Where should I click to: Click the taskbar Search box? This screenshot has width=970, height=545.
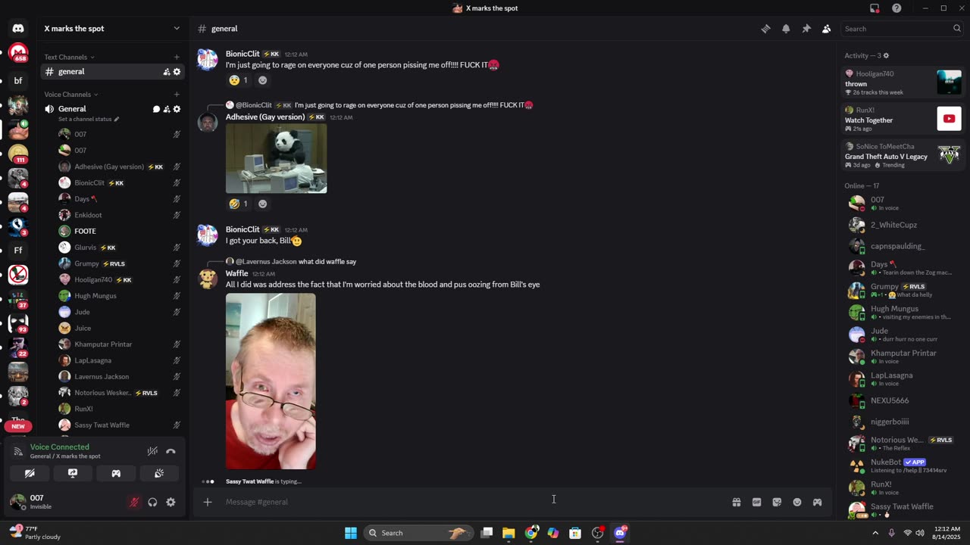pyautogui.click(x=418, y=533)
